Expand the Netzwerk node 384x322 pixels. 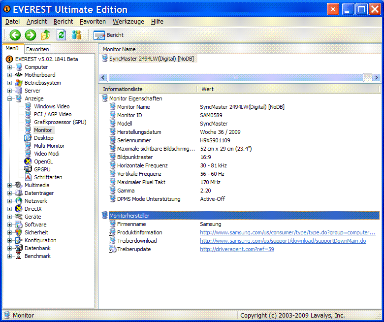tap(9, 201)
